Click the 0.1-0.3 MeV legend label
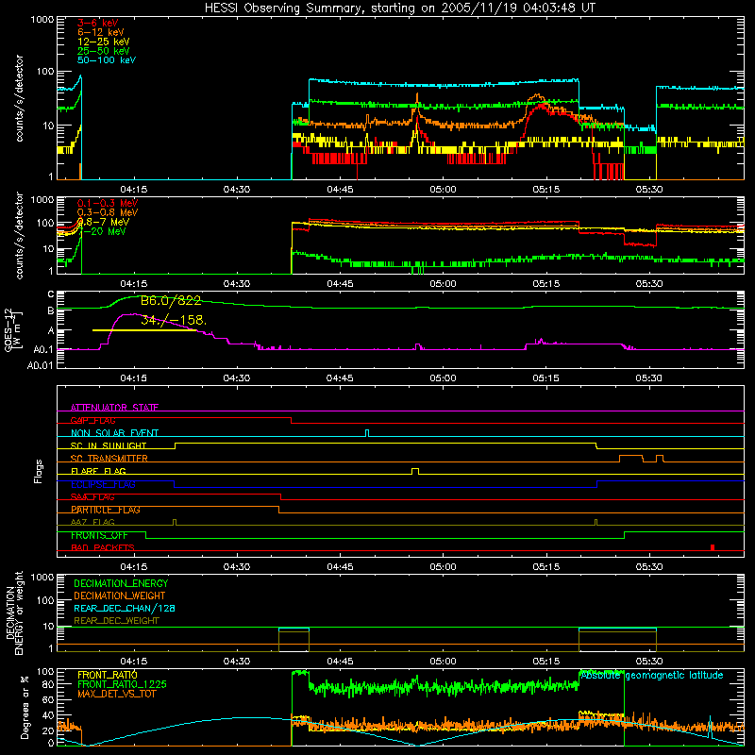Screen dimensions: 755x755 pos(108,203)
